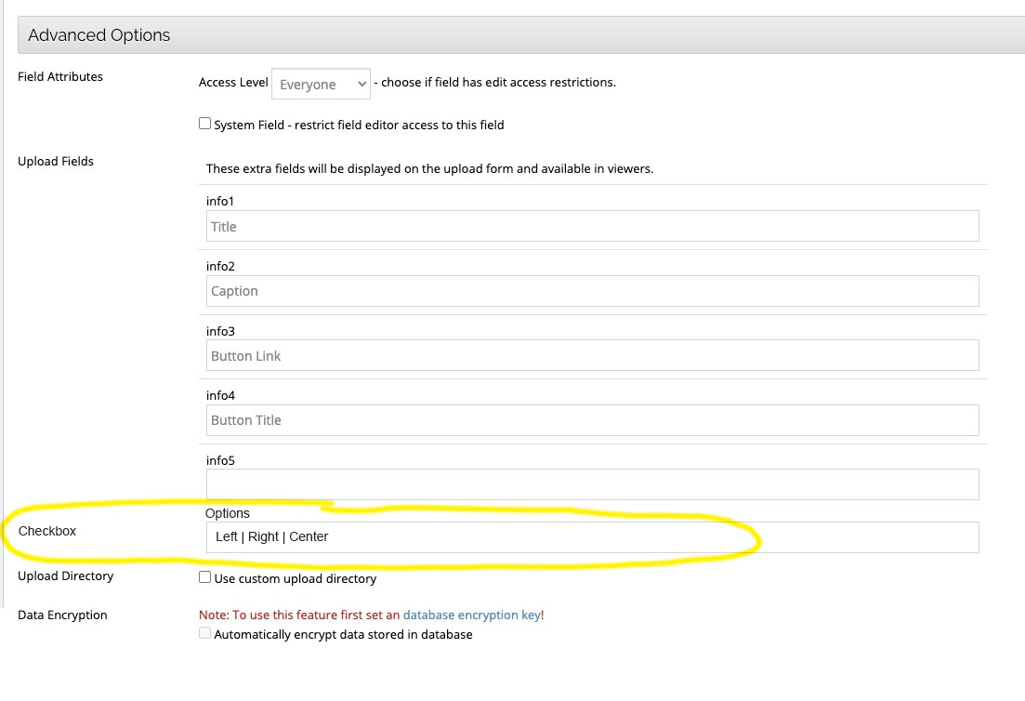Select the info3 Button Link field
The height and width of the screenshot is (701, 1025).
pyautogui.click(x=592, y=355)
